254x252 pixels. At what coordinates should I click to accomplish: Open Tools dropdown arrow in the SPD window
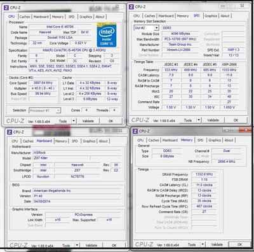pos(199,120)
